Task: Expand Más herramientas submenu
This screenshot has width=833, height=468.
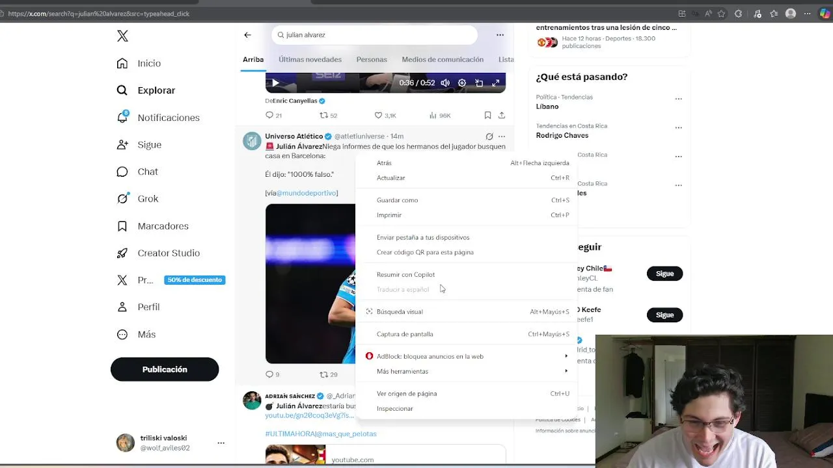Action: [467, 371]
